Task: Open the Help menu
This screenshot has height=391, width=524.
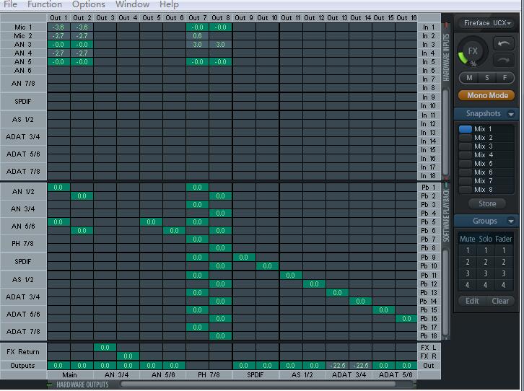Action: [169, 4]
